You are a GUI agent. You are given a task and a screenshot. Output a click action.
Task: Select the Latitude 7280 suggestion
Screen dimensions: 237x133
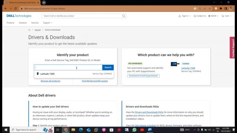[74, 74]
